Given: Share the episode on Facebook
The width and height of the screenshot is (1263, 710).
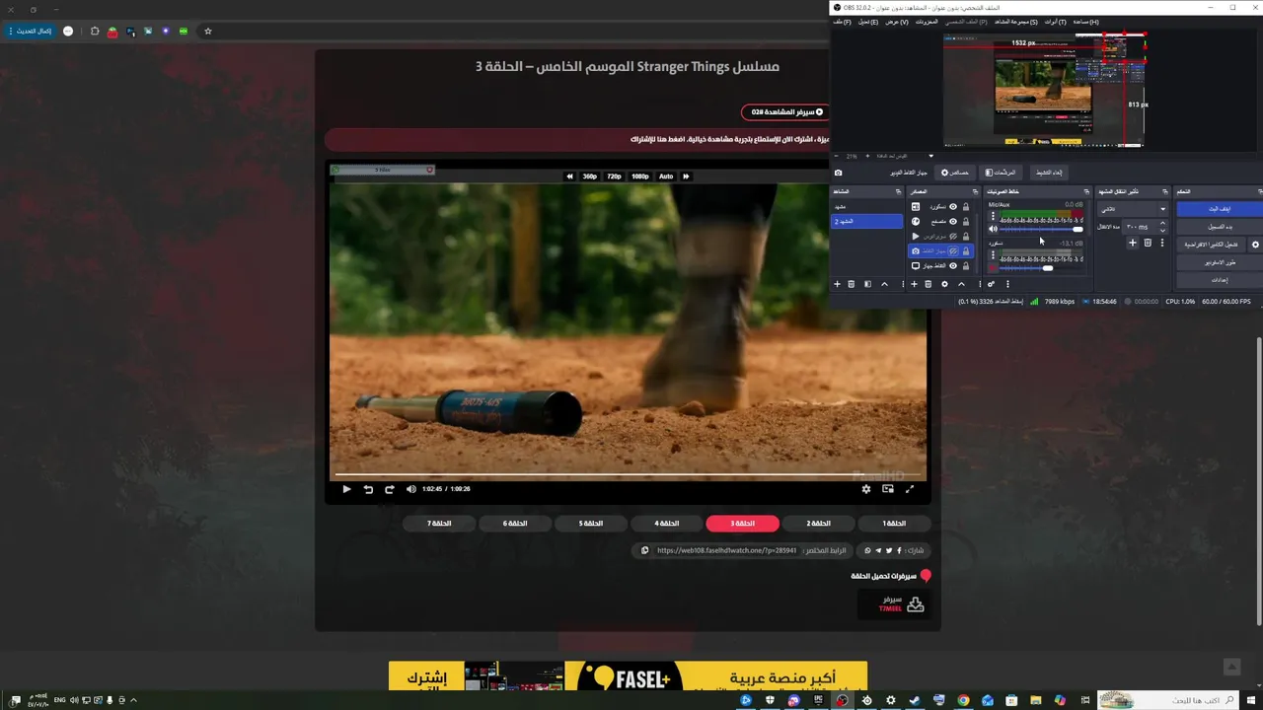Looking at the screenshot, I should (899, 550).
